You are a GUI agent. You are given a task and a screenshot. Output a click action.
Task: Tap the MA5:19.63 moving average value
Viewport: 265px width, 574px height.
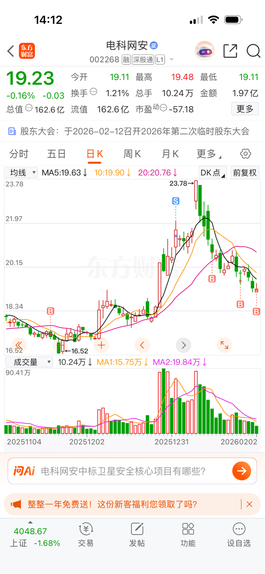pos(64,172)
